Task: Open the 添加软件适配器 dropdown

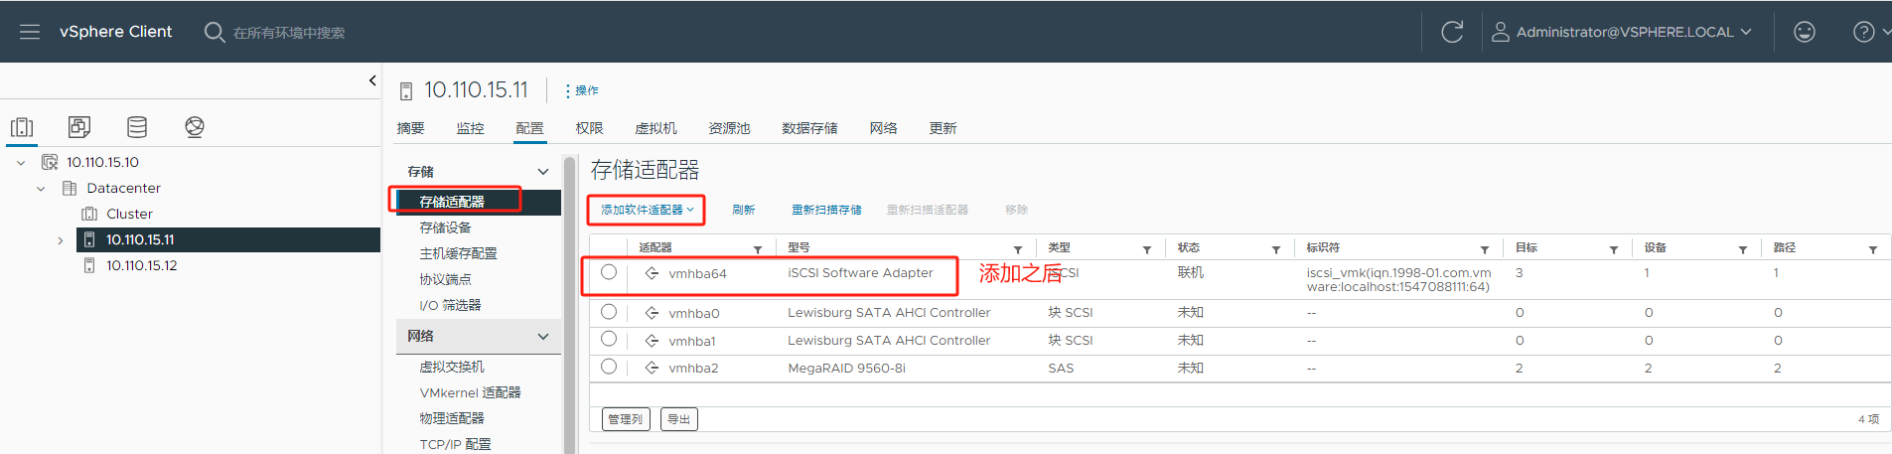Action: 647,210
